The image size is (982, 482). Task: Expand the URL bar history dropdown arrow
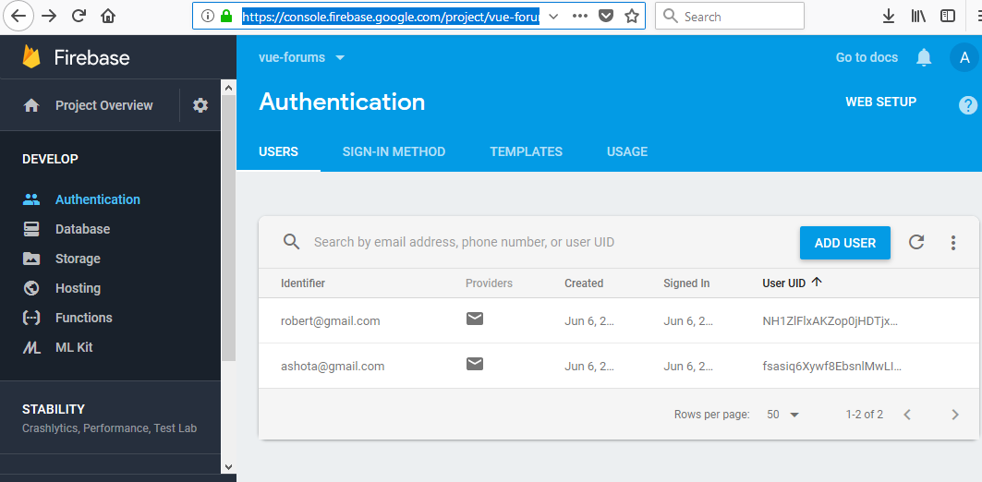(553, 17)
